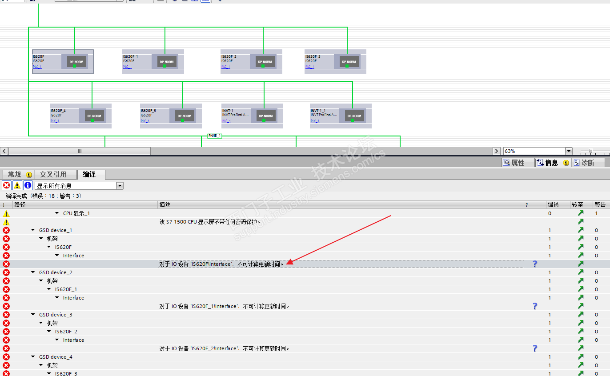
Task: Jump to the 'IS620F_1\Interface' update time error source
Action: (x=581, y=306)
